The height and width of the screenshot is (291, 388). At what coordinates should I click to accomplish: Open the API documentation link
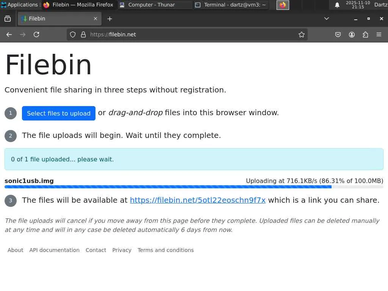click(55, 250)
